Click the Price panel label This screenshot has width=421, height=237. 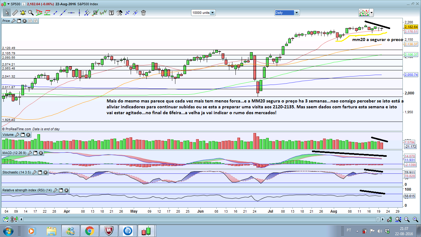6,21
